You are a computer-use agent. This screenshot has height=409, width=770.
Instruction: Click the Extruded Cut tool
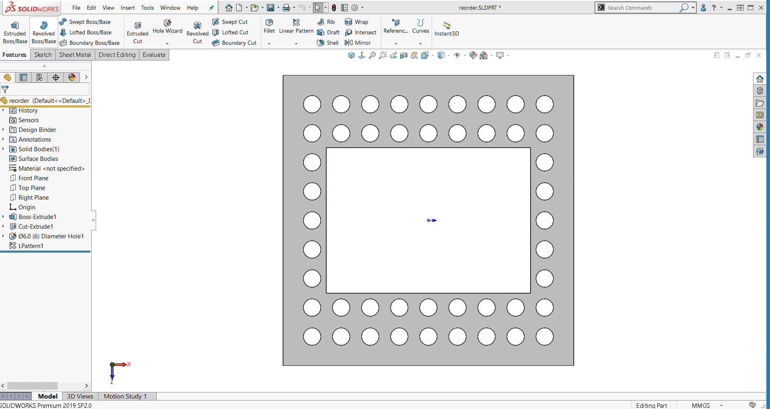[x=138, y=33]
